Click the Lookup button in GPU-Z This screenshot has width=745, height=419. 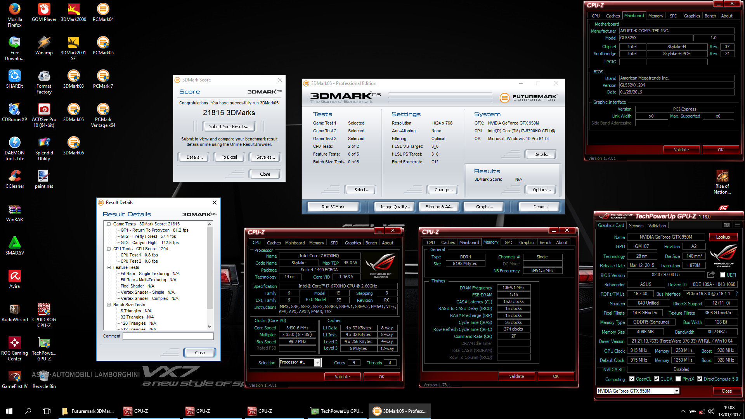[723, 237]
